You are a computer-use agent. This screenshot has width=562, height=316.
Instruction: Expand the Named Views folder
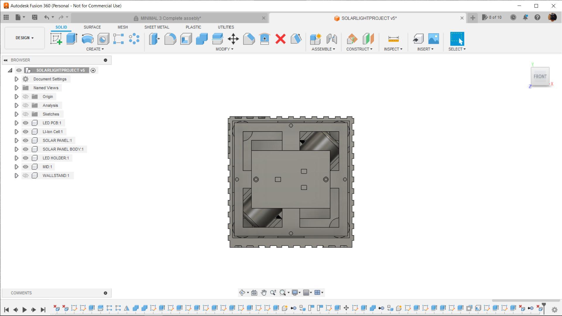[16, 88]
